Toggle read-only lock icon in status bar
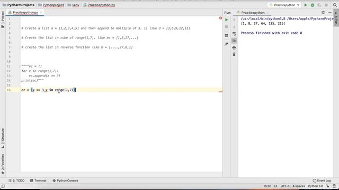 tap(328, 186)
